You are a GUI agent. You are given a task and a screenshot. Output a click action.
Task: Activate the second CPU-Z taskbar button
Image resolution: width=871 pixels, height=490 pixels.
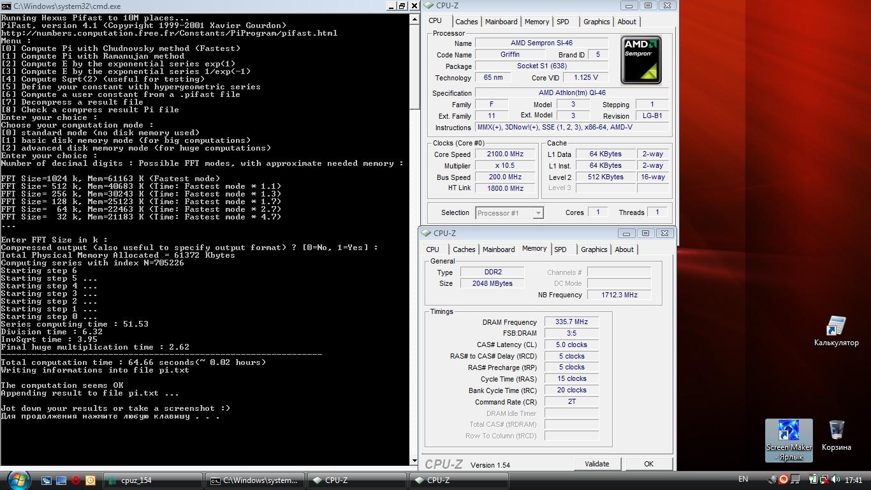(458, 480)
